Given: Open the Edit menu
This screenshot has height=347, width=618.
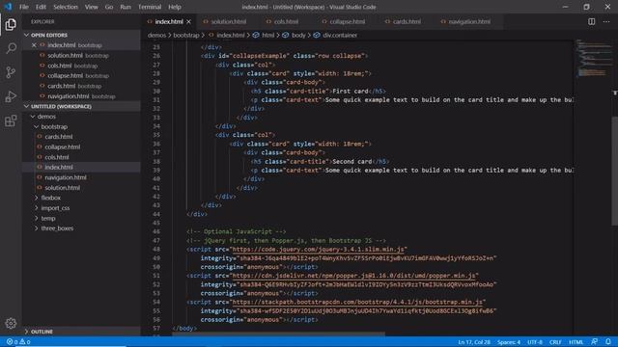Looking at the screenshot, I should 41,7.
